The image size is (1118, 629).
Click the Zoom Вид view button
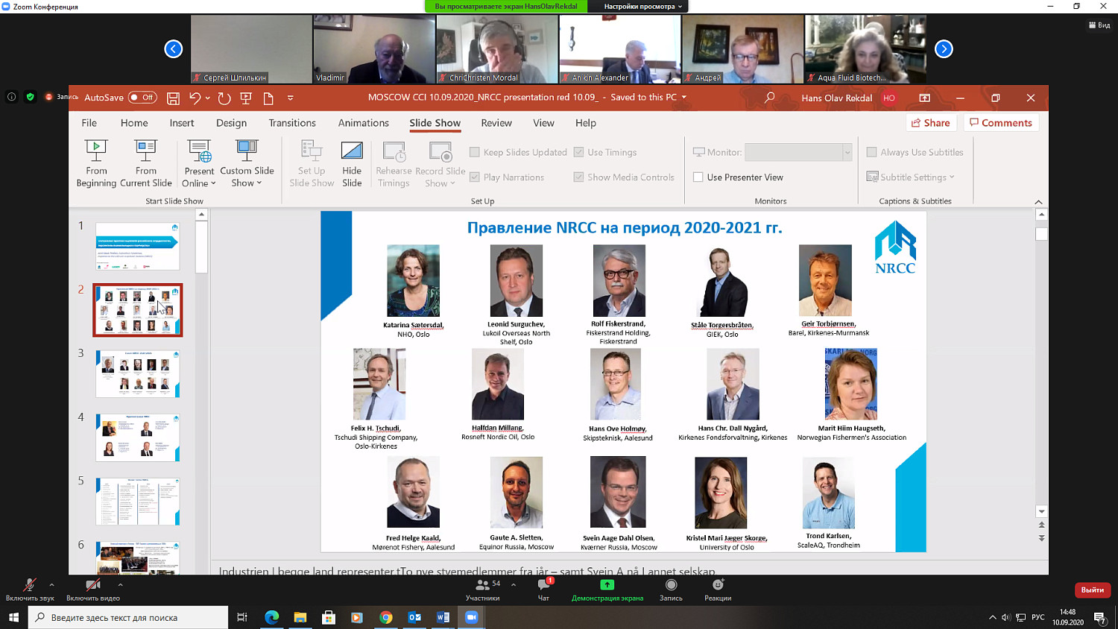coord(1099,25)
